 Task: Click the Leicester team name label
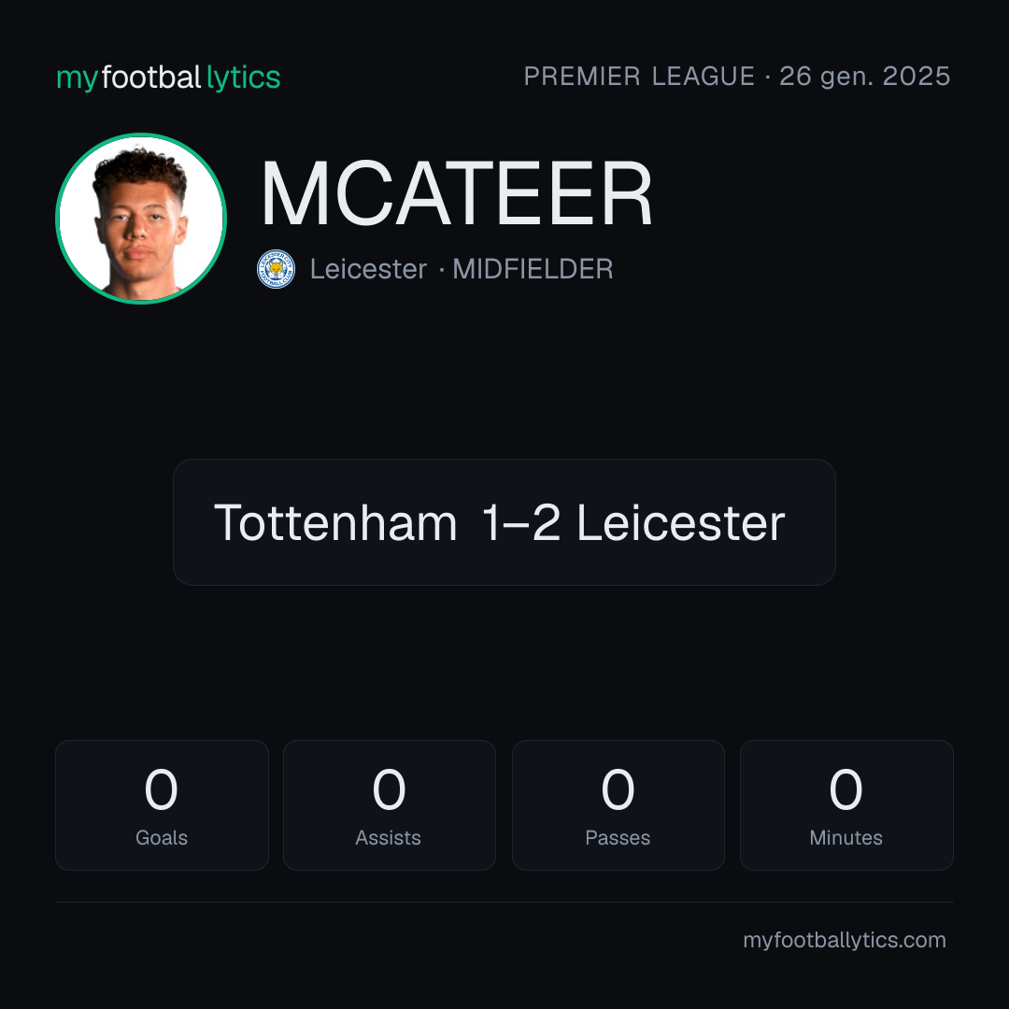click(x=368, y=269)
